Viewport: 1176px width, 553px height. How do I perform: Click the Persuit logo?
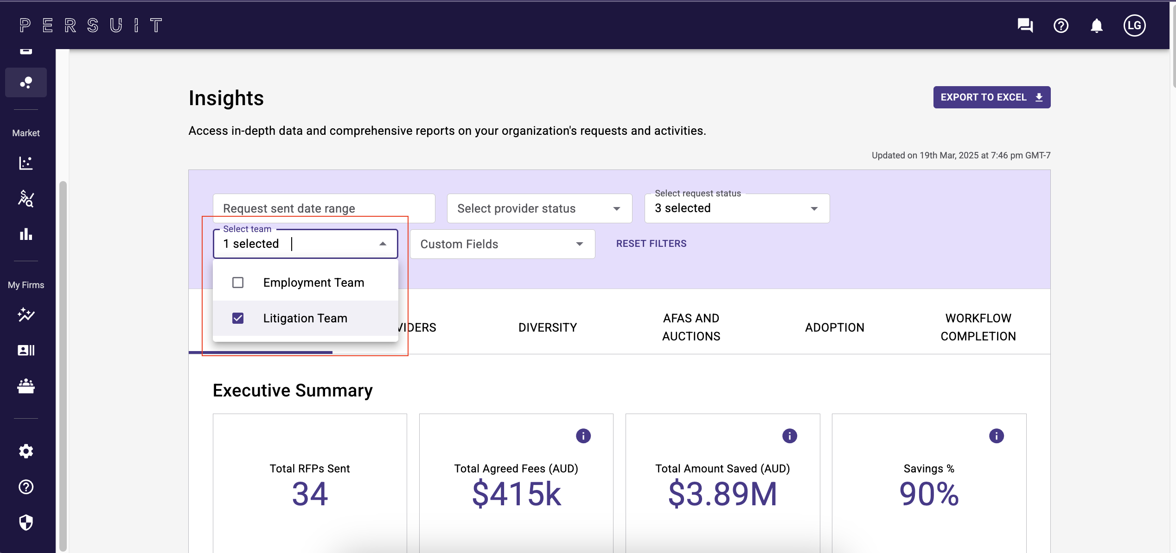91,25
